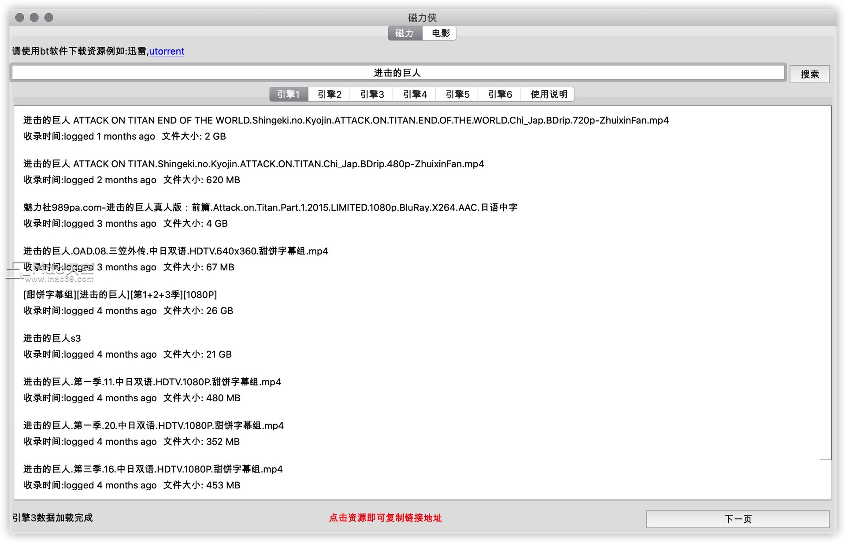The width and height of the screenshot is (846, 543).
Task: Click the 文件大小: 2 GB info line
Action: 125,137
